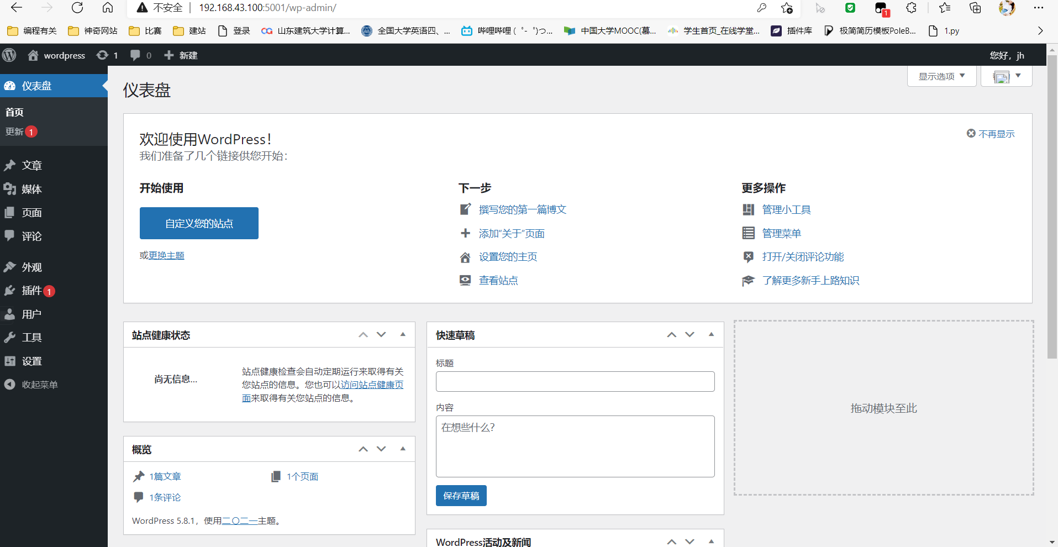Screen dimensions: 1058x547
Task: Toggle 快速草稿 panel collapse
Action: coord(711,335)
